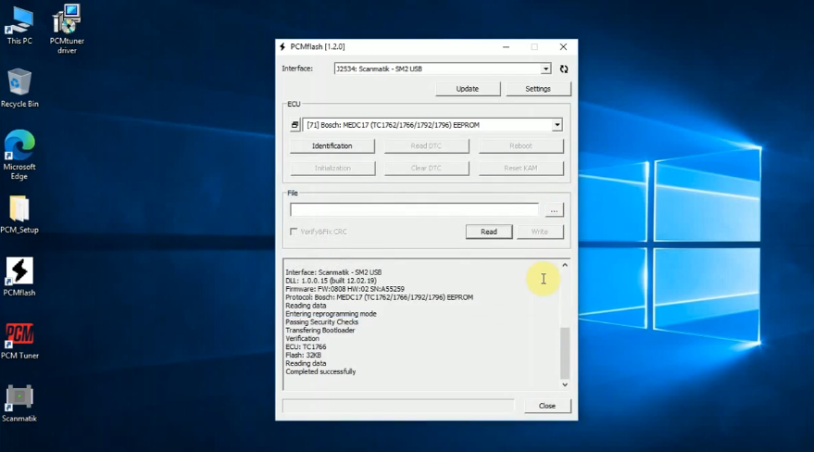Minimize the PCMflash window
The height and width of the screenshot is (452, 814).
coord(506,46)
